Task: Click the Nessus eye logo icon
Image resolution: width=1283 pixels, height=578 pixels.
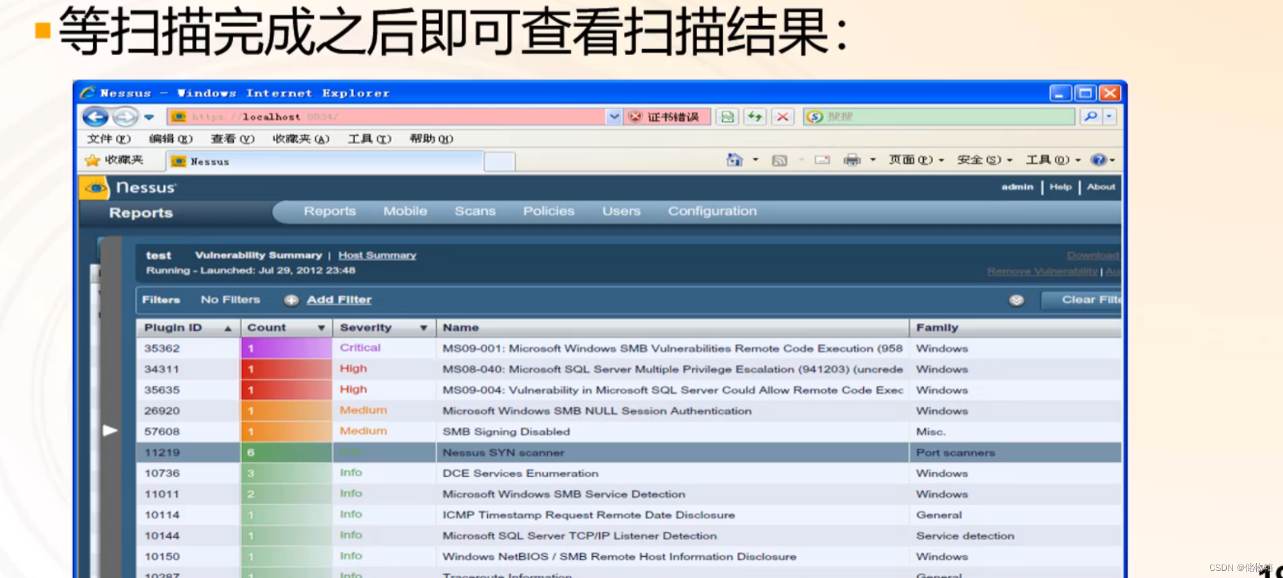Action: pos(95,188)
